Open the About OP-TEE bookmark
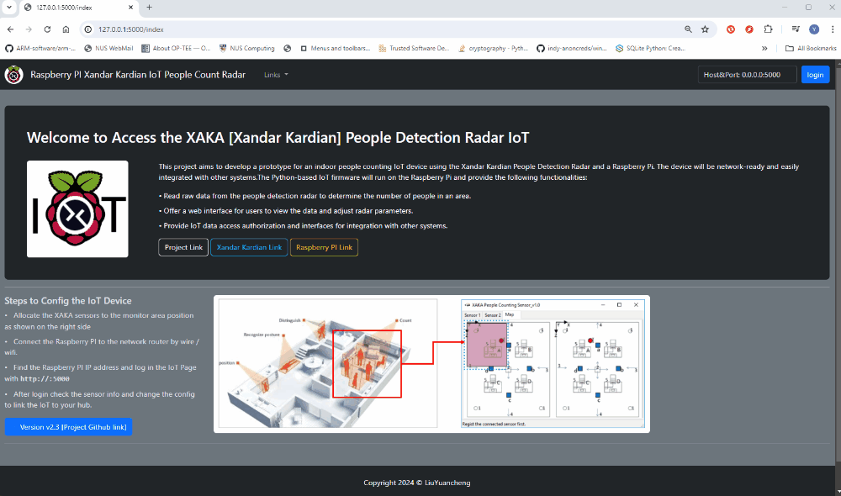This screenshot has width=841, height=496. 176,48
